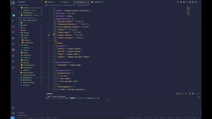212x119 pixels.
Task: Open App.css in the file tree
Action: click(26, 50)
